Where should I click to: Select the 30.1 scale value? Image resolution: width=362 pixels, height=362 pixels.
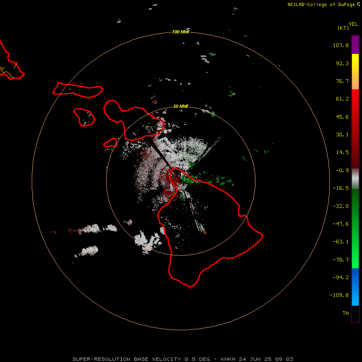tap(342, 135)
